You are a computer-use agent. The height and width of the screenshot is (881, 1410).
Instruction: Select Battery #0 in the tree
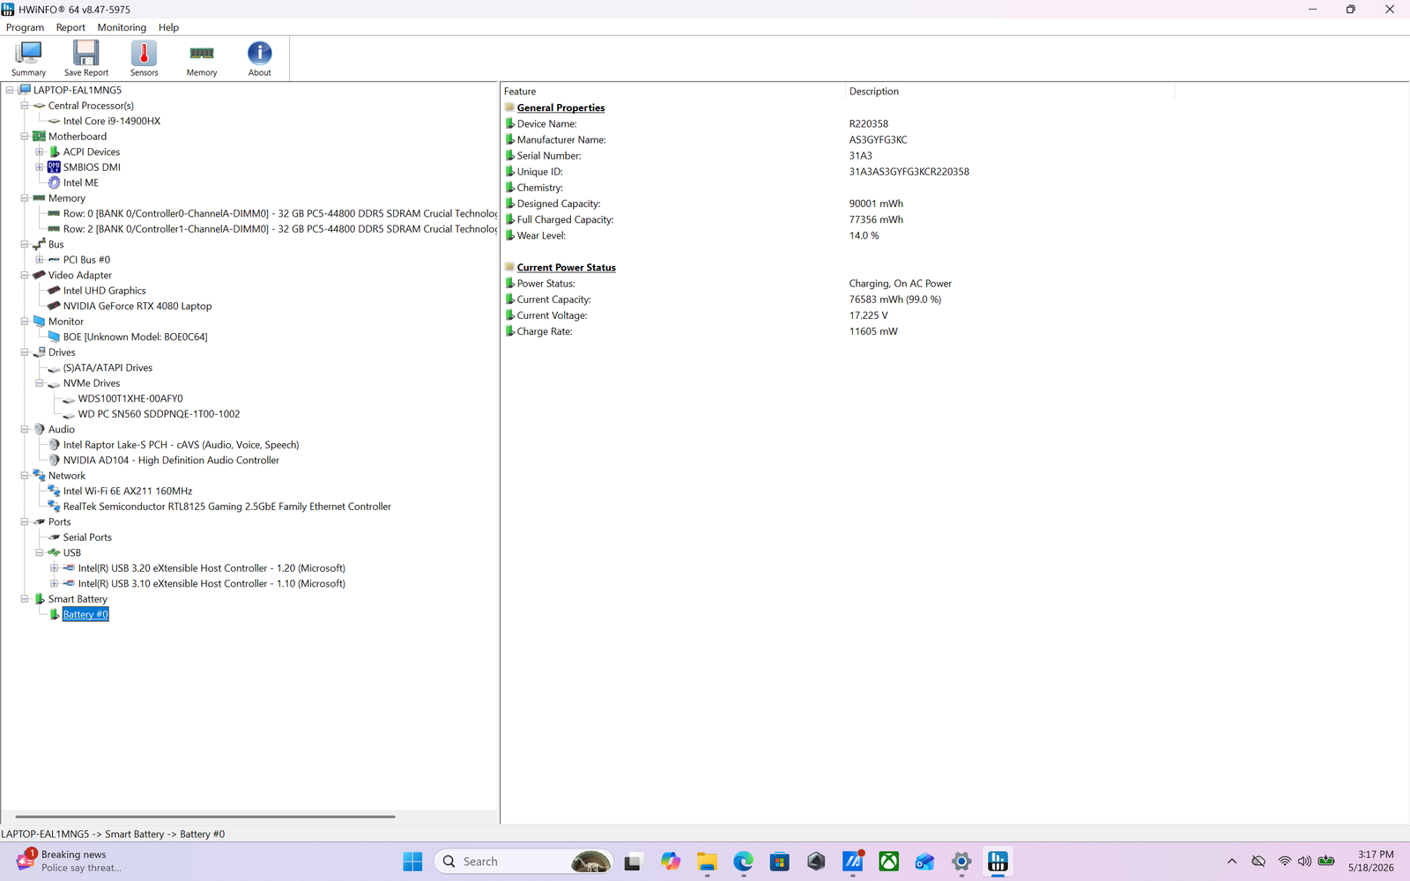[x=85, y=614]
